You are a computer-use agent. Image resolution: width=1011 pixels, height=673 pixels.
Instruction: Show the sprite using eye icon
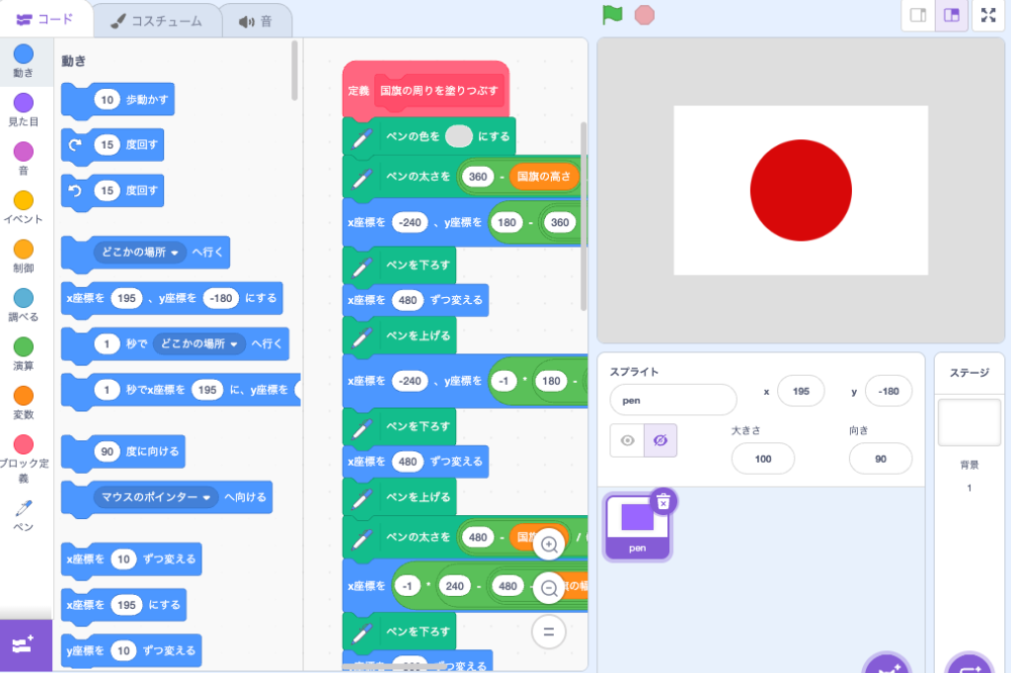627,440
